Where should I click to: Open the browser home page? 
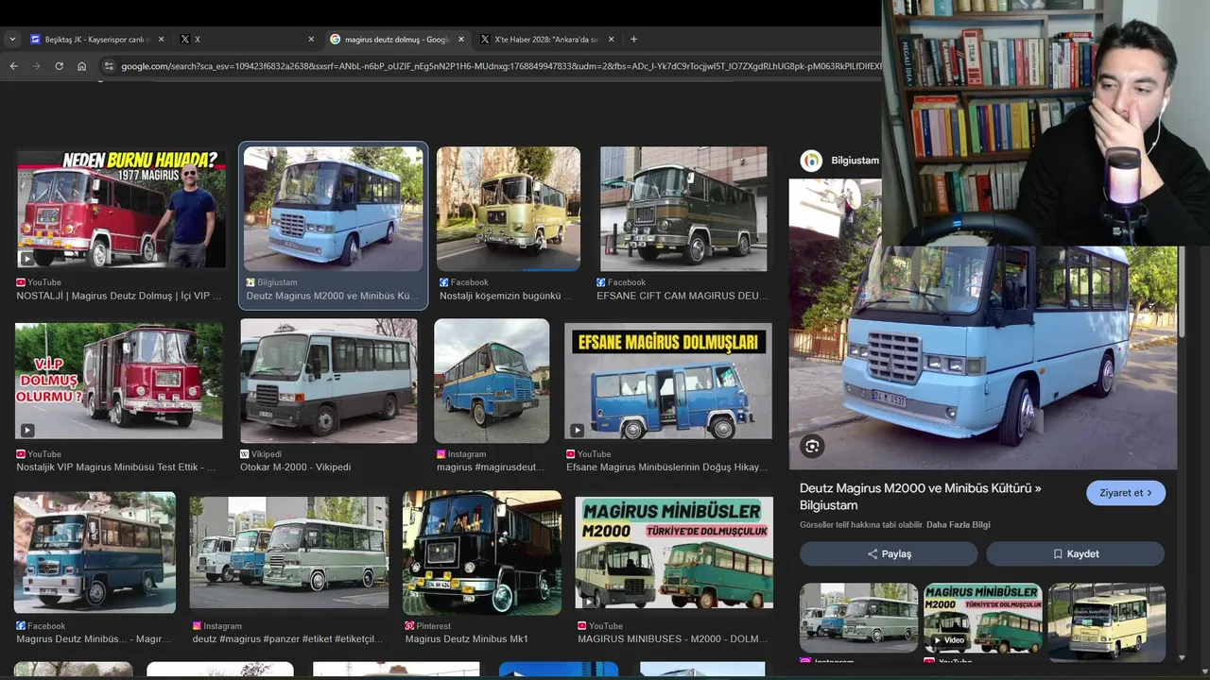[81, 66]
